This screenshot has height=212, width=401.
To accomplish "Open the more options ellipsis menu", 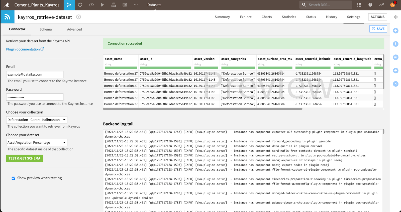I will point(136,5).
